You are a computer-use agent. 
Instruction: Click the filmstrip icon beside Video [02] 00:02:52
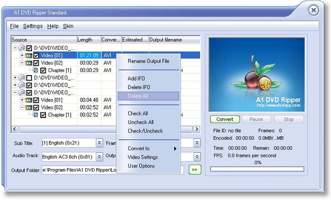[x=29, y=107]
